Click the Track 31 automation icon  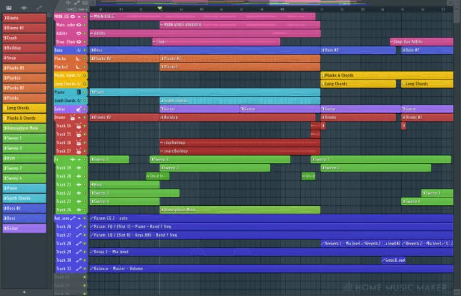tap(79, 268)
